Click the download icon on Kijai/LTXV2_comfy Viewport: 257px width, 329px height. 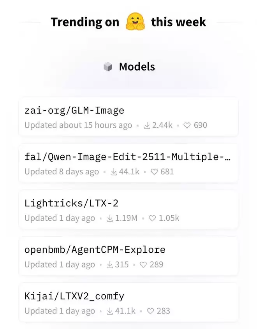pos(110,311)
